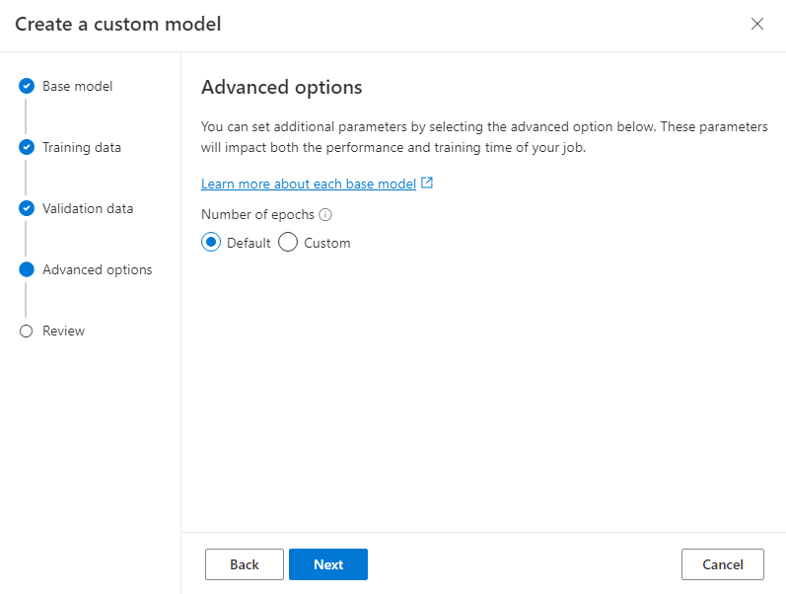Viewport: 786px width, 594px height.
Task: Go to the Base model step label
Action: (77, 87)
